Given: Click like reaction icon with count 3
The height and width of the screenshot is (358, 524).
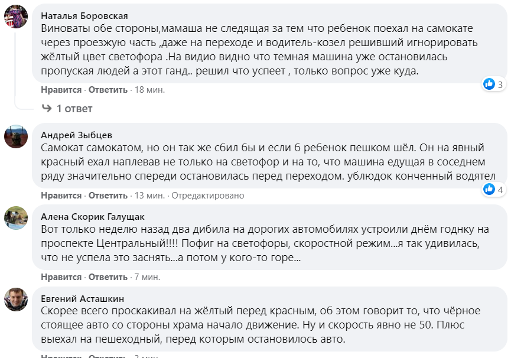Looking at the screenshot, I should 489,84.
